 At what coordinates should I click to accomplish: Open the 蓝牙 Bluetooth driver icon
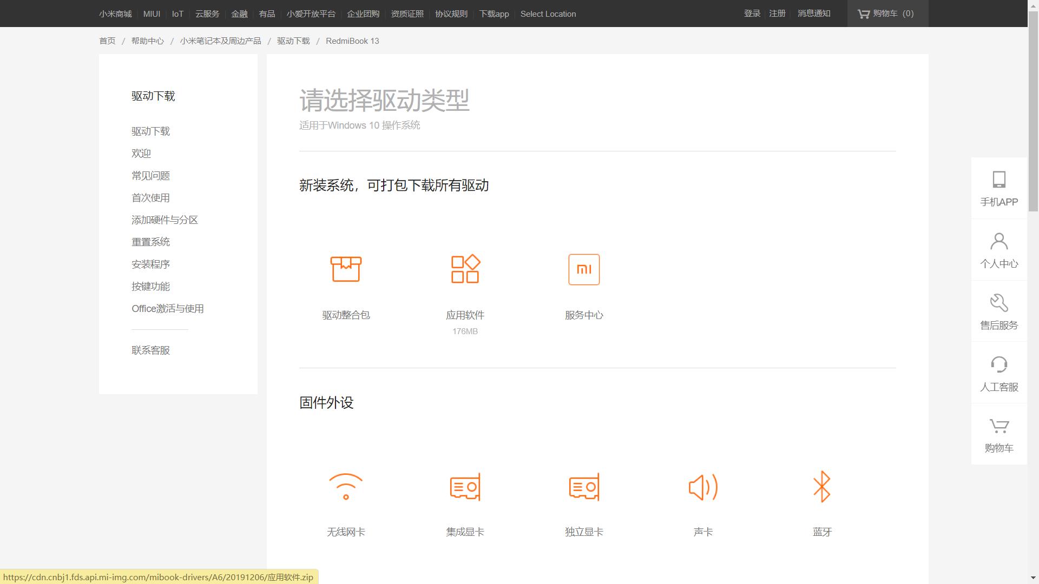click(821, 487)
